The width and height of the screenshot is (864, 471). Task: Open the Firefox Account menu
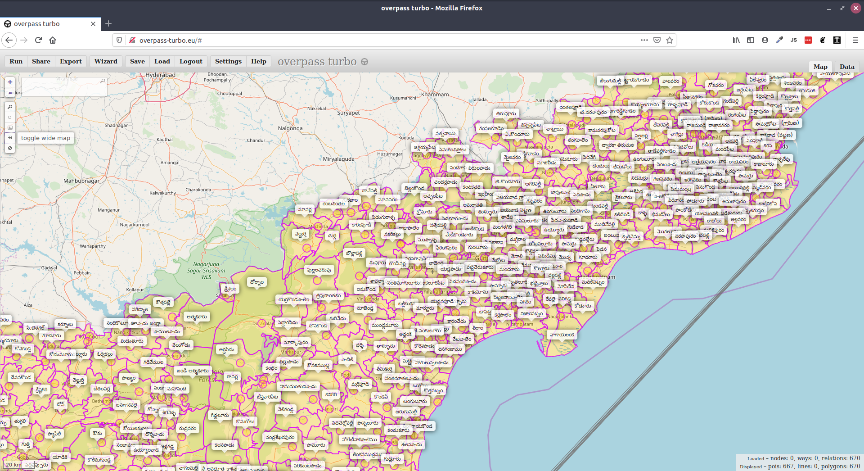[x=765, y=40]
